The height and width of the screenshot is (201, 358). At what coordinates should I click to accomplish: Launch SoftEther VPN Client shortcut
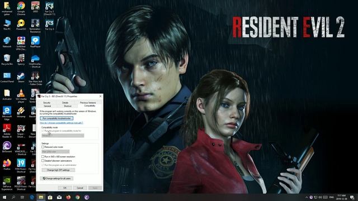(21, 44)
